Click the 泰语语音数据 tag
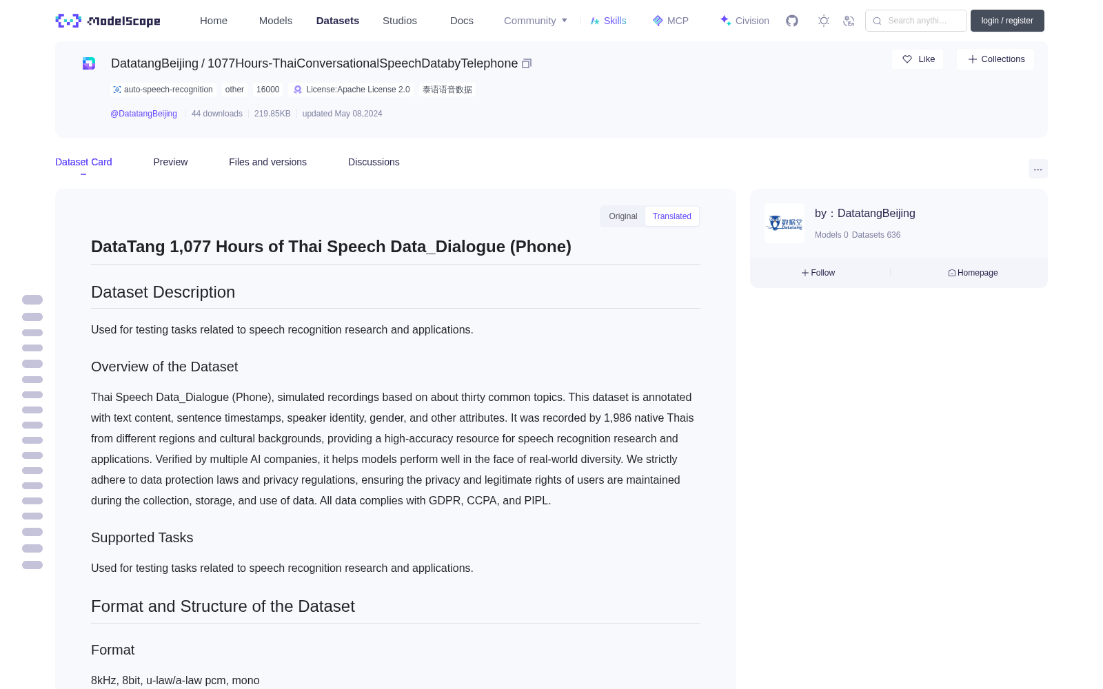 [x=447, y=90]
